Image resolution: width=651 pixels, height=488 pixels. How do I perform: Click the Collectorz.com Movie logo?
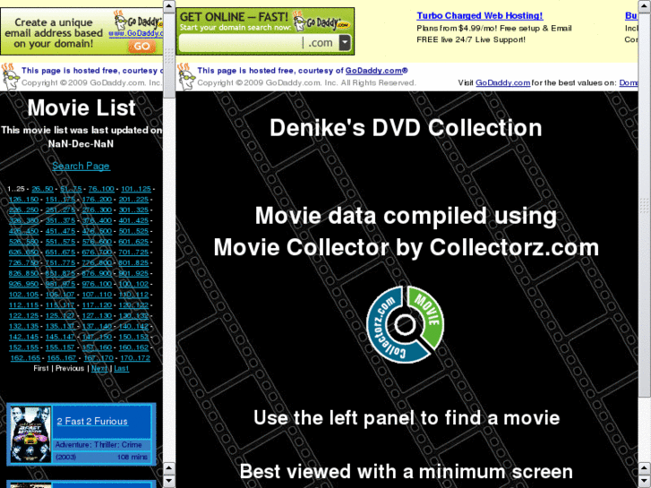406,324
